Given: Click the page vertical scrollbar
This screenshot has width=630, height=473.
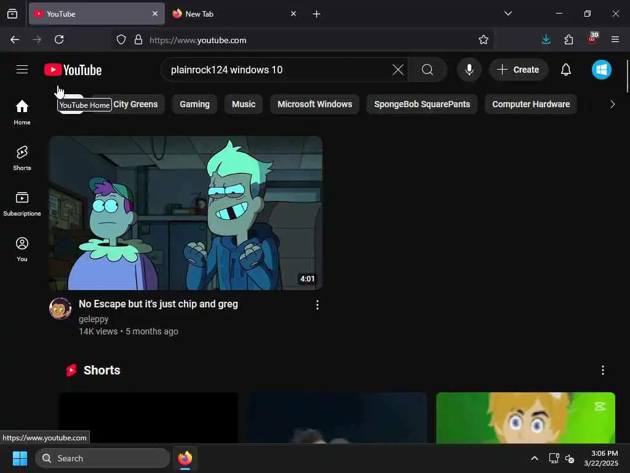Looking at the screenshot, I should (627, 76).
